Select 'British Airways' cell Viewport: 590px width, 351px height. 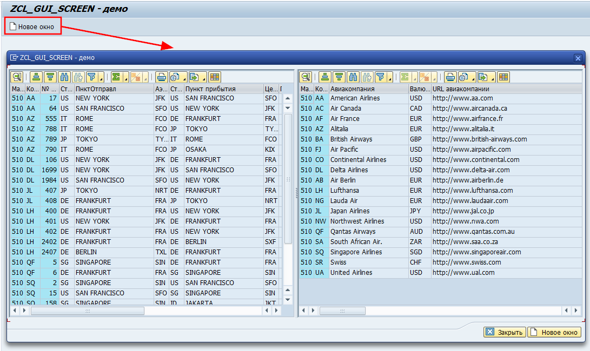pyautogui.click(x=368, y=139)
